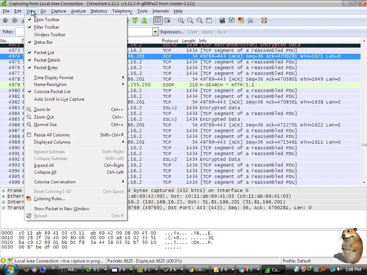
Task: Open the preferences tools icon in toolbar
Action: (251, 20)
